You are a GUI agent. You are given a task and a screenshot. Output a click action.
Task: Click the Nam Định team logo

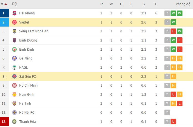(x=14, y=95)
